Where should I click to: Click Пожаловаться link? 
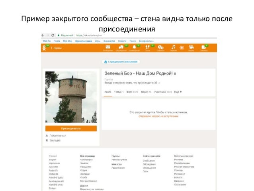tap(58, 136)
